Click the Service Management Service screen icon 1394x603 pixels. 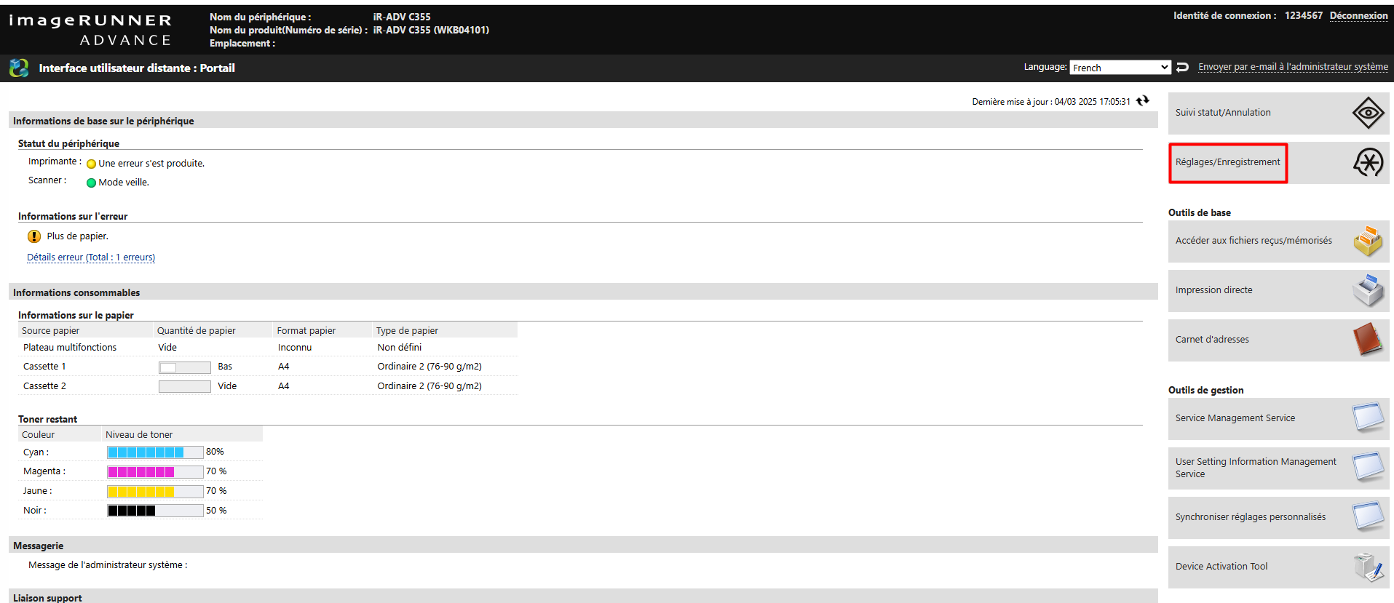coord(1368,418)
